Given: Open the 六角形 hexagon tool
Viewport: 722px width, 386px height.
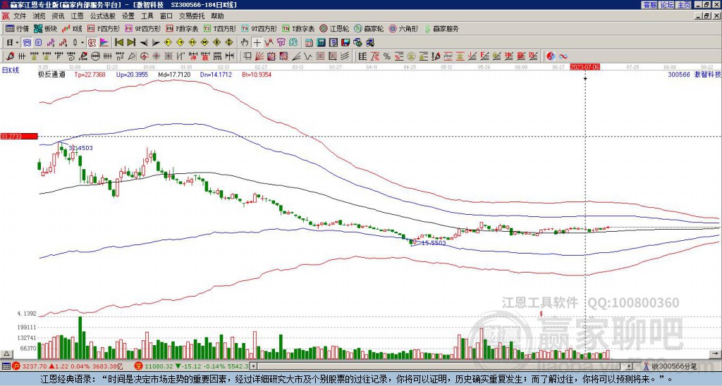Looking at the screenshot, I should point(404,28).
